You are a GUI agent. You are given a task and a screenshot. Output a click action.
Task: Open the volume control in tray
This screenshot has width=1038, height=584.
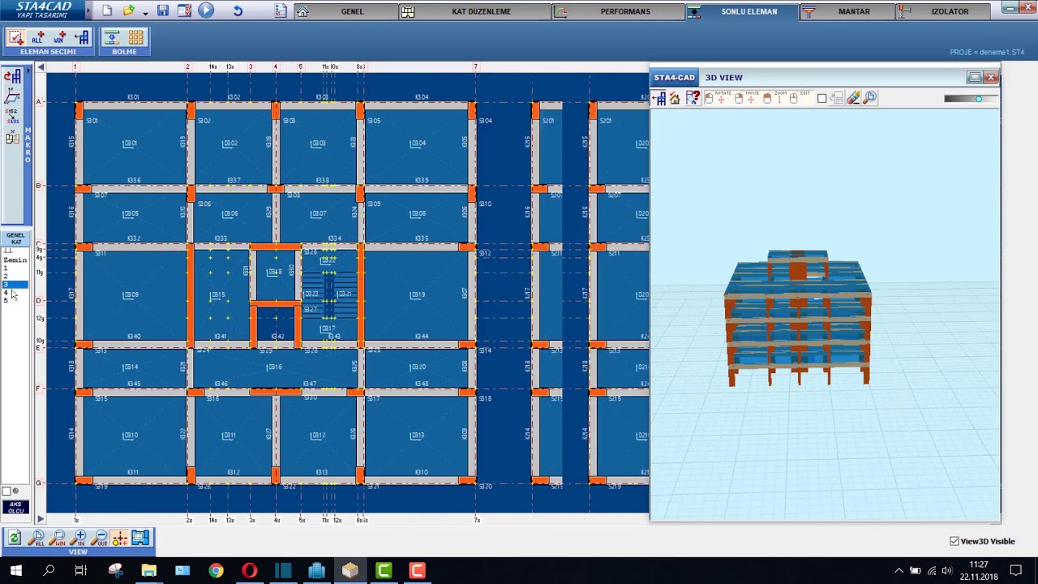pyautogui.click(x=946, y=571)
